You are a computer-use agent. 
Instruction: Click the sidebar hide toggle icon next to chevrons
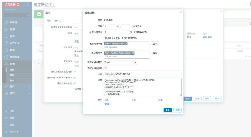[x=28, y=5]
